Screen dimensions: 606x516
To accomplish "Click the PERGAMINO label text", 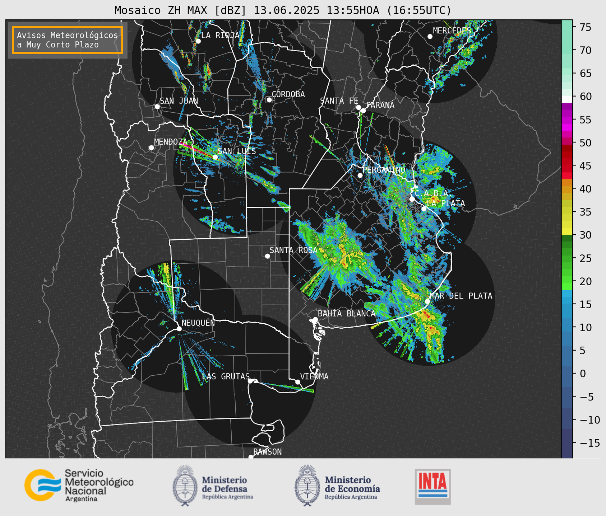I will pyautogui.click(x=384, y=170).
